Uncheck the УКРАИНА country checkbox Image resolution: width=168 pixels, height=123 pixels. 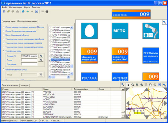click(x=50, y=60)
